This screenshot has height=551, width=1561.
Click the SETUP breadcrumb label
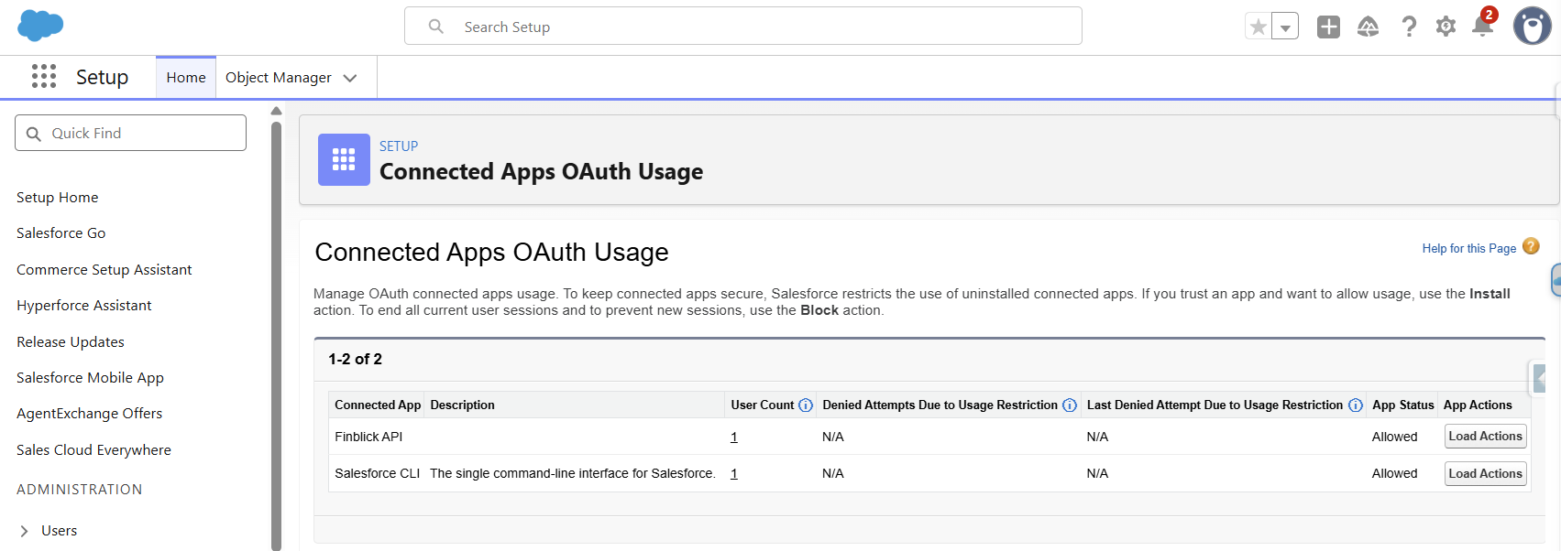coord(399,146)
